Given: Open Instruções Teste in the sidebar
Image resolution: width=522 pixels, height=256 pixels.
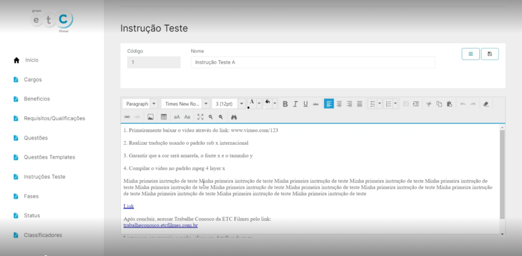Looking at the screenshot, I should pyautogui.click(x=44, y=177).
